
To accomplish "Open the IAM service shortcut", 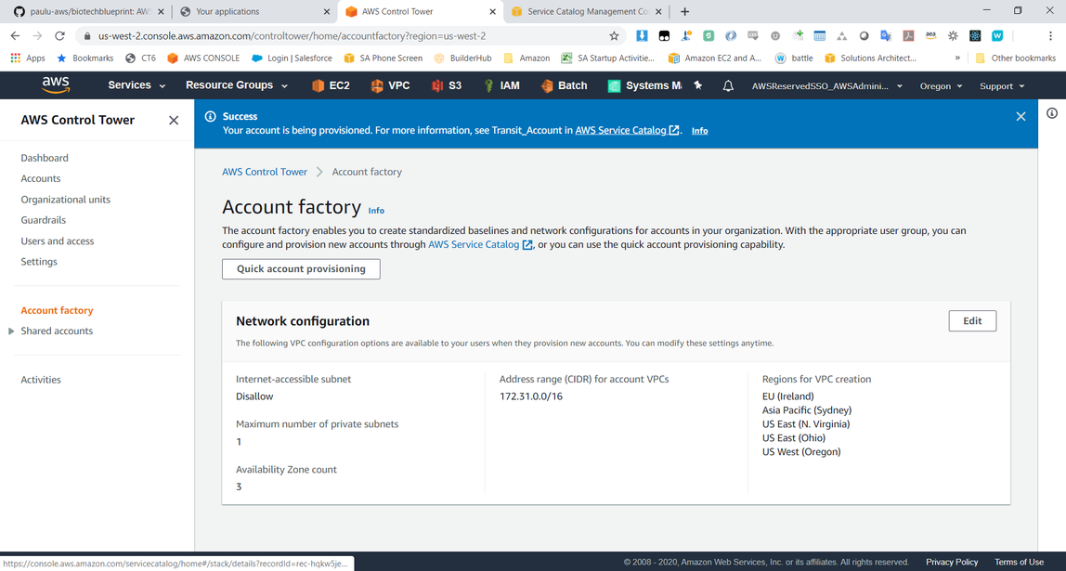I will coord(501,85).
